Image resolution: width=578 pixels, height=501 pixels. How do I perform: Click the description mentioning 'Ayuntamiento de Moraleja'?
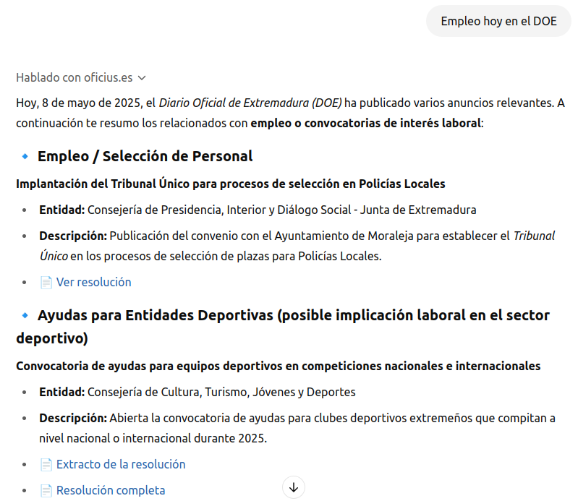click(x=297, y=246)
